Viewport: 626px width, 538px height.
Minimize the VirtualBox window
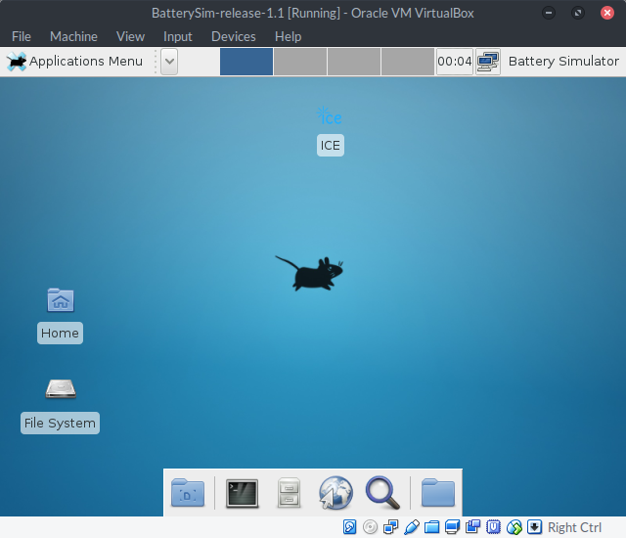549,13
